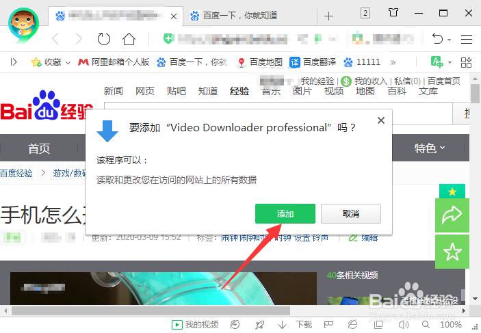Expand dropdown beside translate extension icon
Image resolution: width=481 pixels, height=333 pixels.
450,62
